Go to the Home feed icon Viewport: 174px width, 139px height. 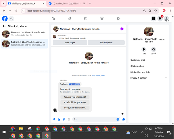coord(53,18)
